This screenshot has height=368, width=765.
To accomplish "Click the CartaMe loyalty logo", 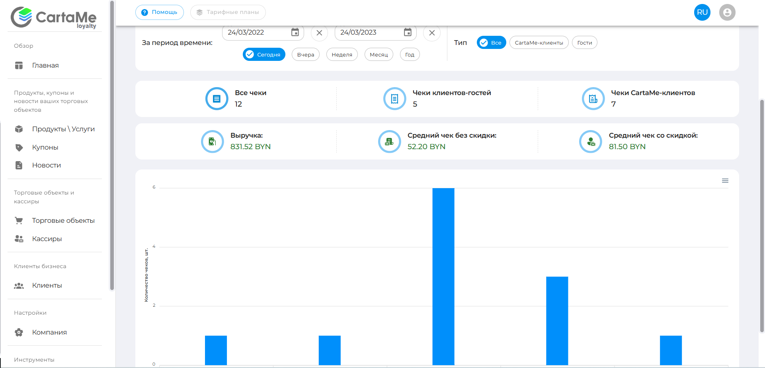I will pos(54,18).
